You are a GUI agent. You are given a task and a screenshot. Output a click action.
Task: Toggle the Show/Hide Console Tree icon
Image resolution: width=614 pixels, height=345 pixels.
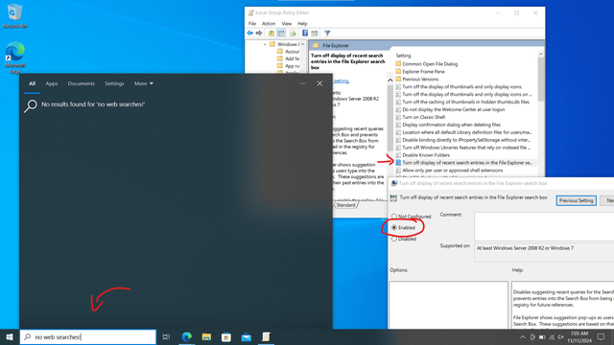tap(281, 34)
